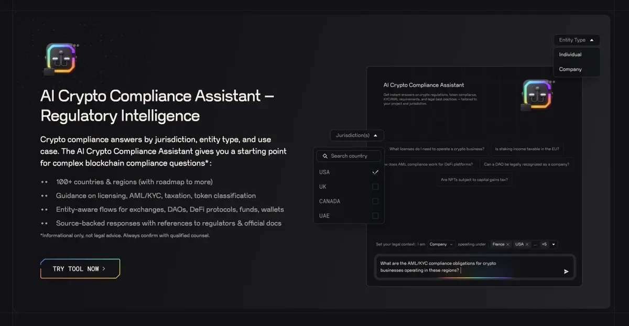Check the CANADA jurisdiction checkbox
The height and width of the screenshot is (326, 629).
click(x=375, y=201)
